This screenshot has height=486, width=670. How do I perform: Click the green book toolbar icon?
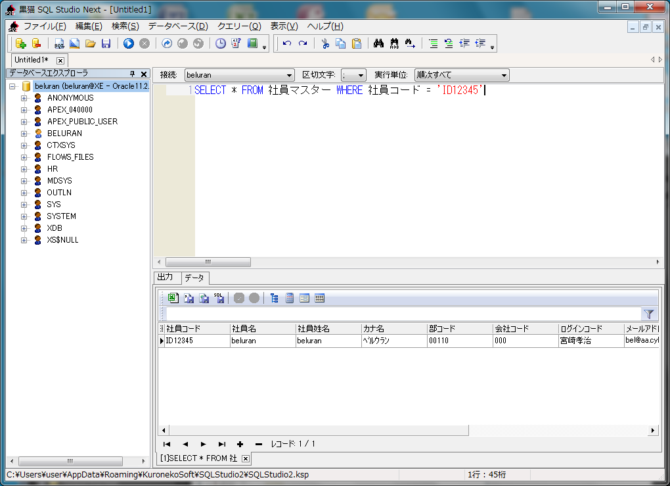point(252,43)
